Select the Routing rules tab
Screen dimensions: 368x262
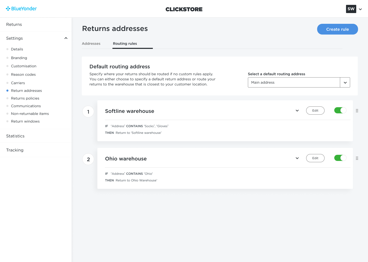pyautogui.click(x=125, y=43)
